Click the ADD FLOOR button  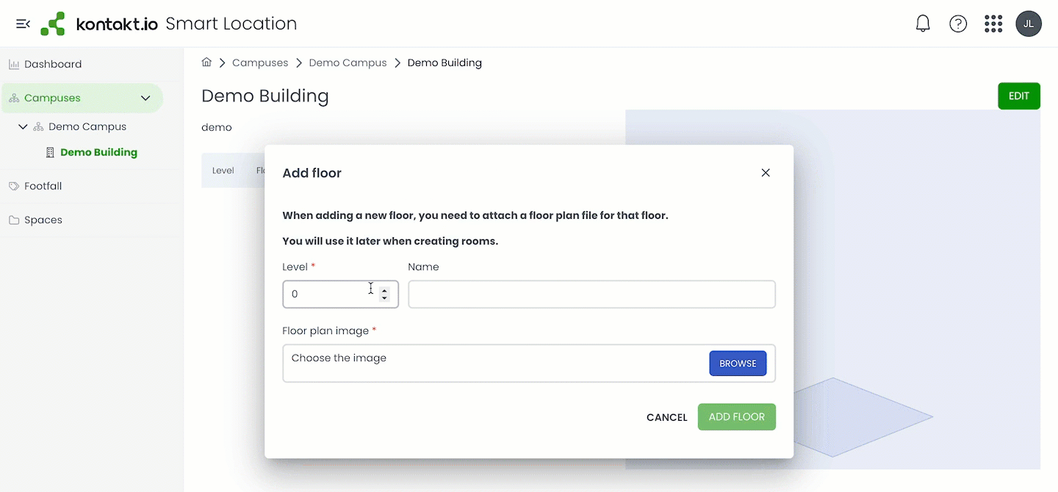(x=736, y=416)
